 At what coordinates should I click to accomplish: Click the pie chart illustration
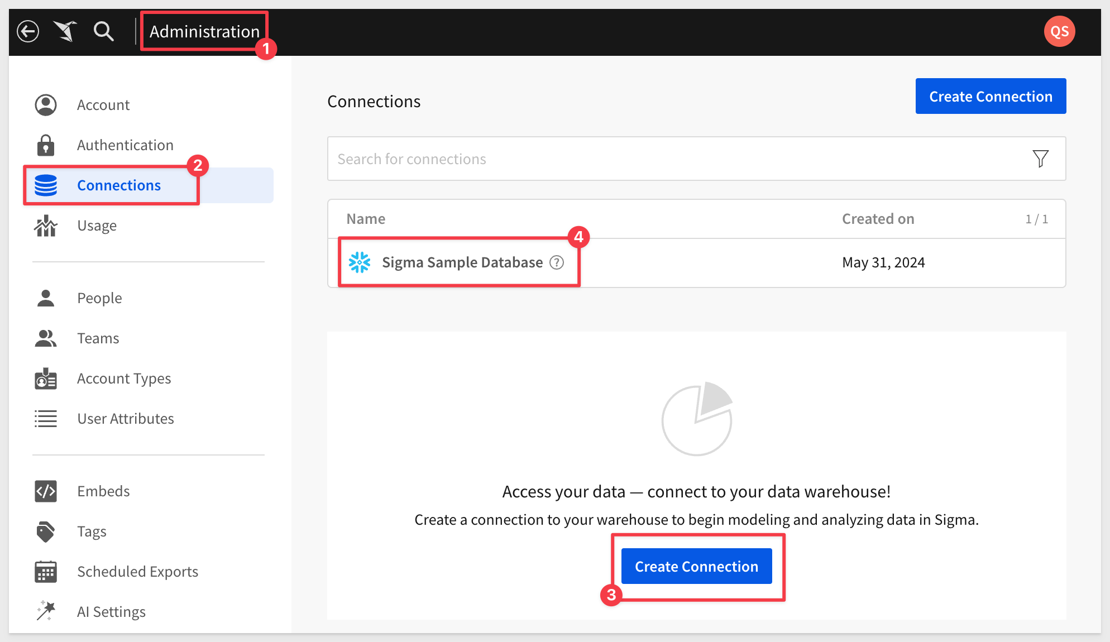coord(697,419)
